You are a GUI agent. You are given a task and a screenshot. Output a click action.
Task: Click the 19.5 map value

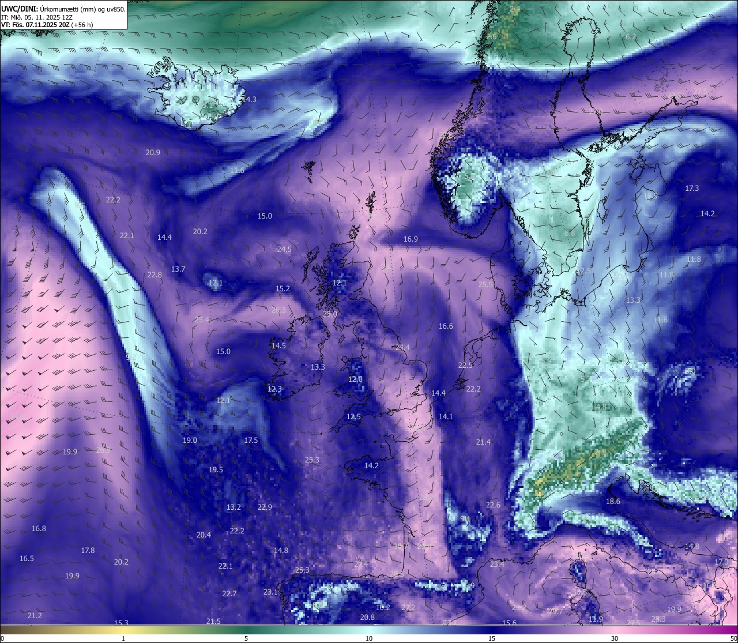click(x=216, y=469)
